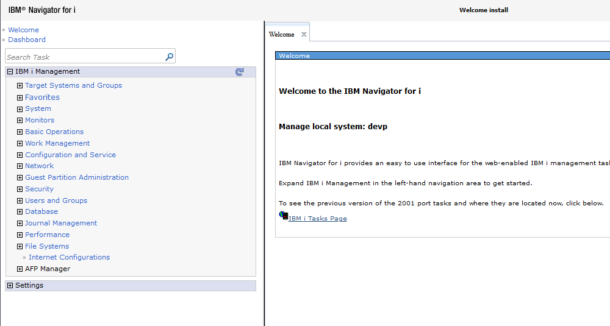Expand the Work Management plus icon

click(x=20, y=144)
